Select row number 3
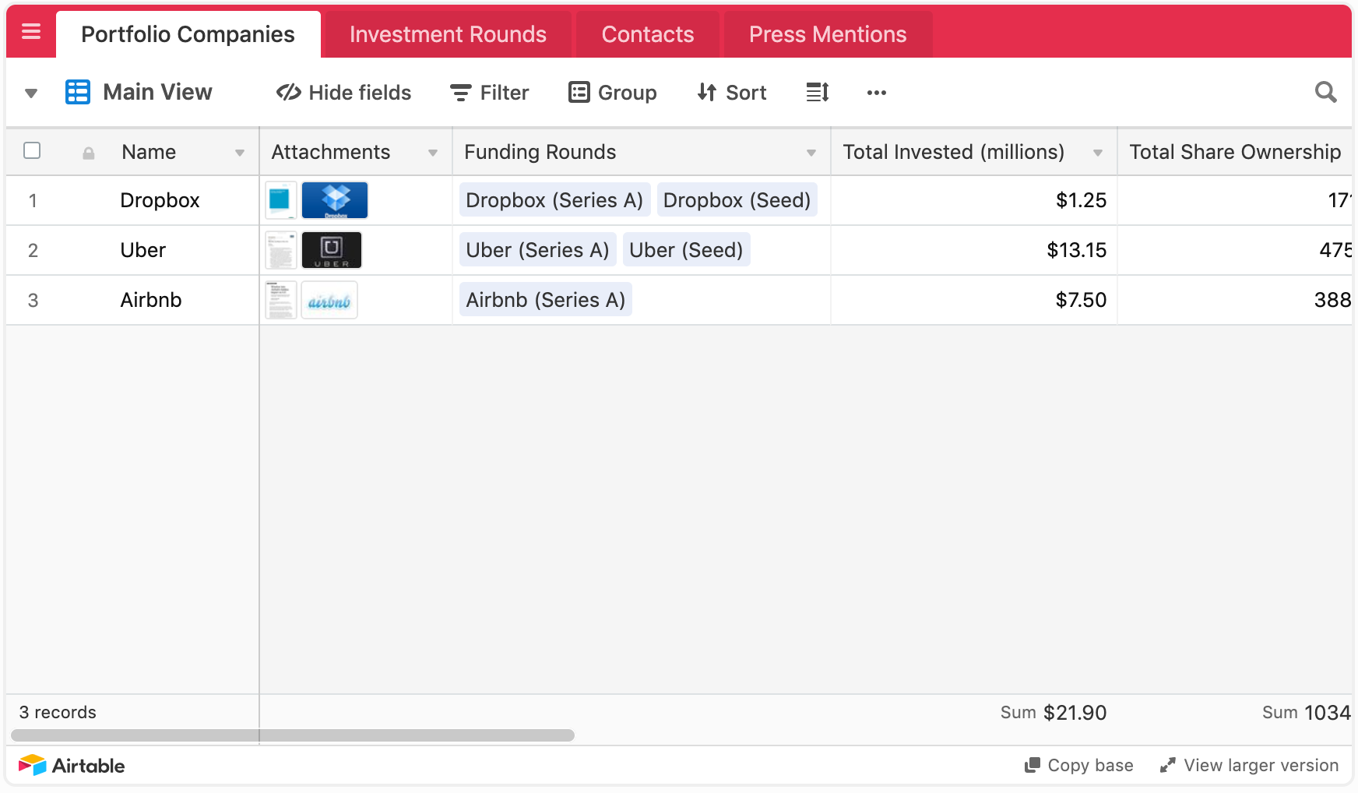Image resolution: width=1358 pixels, height=793 pixels. pyautogui.click(x=33, y=300)
